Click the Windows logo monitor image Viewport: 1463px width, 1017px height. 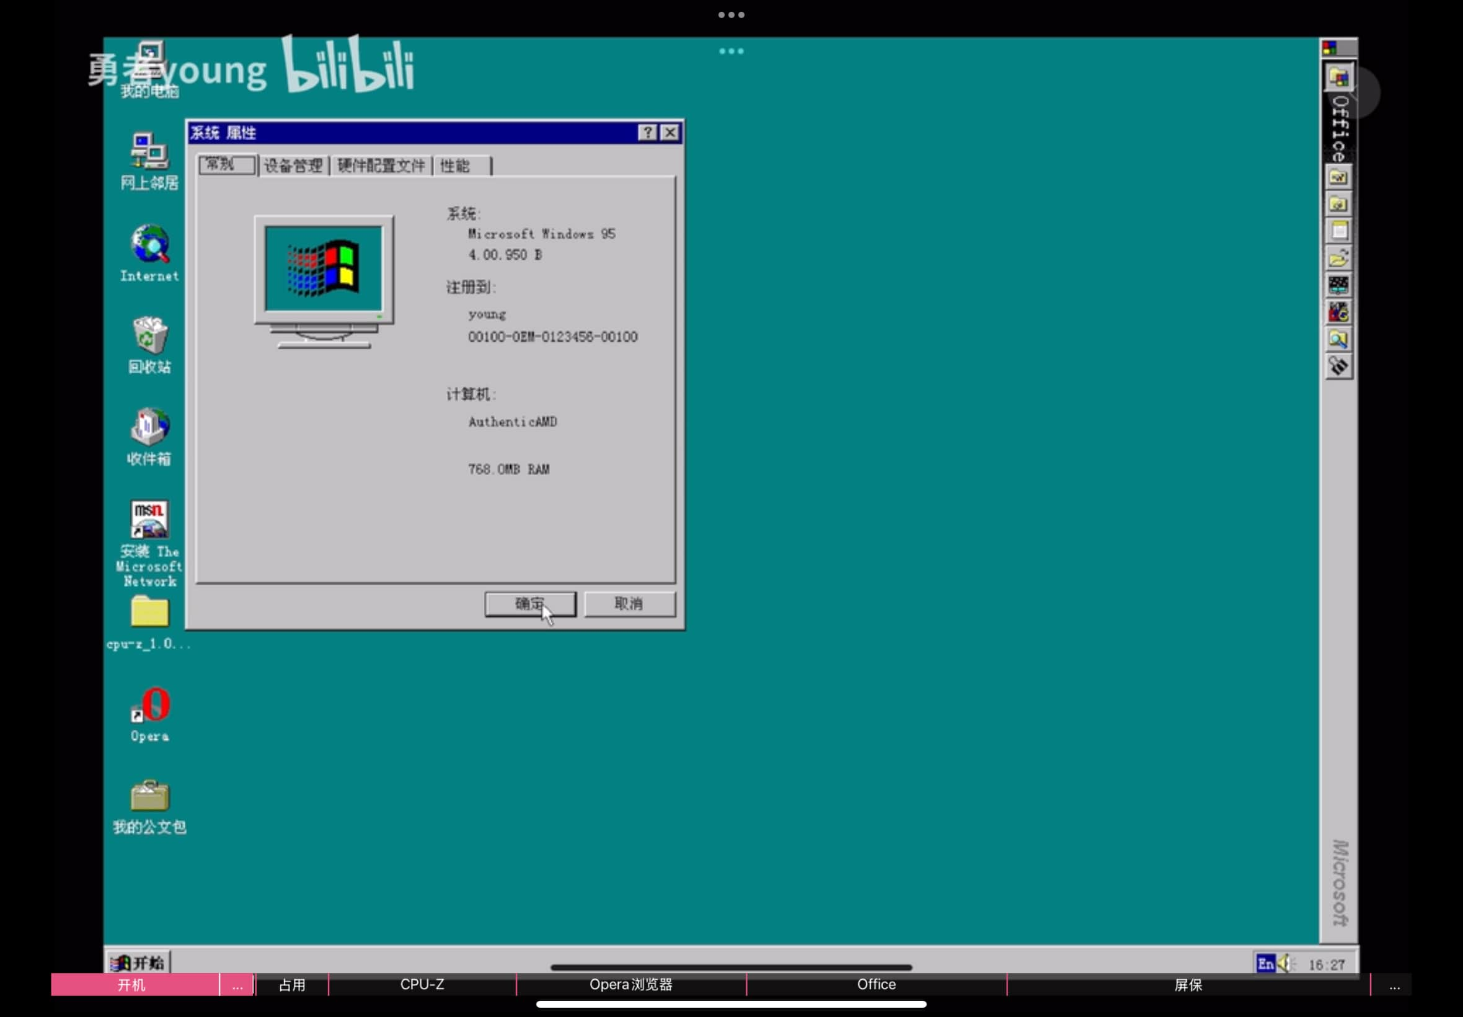pyautogui.click(x=324, y=282)
